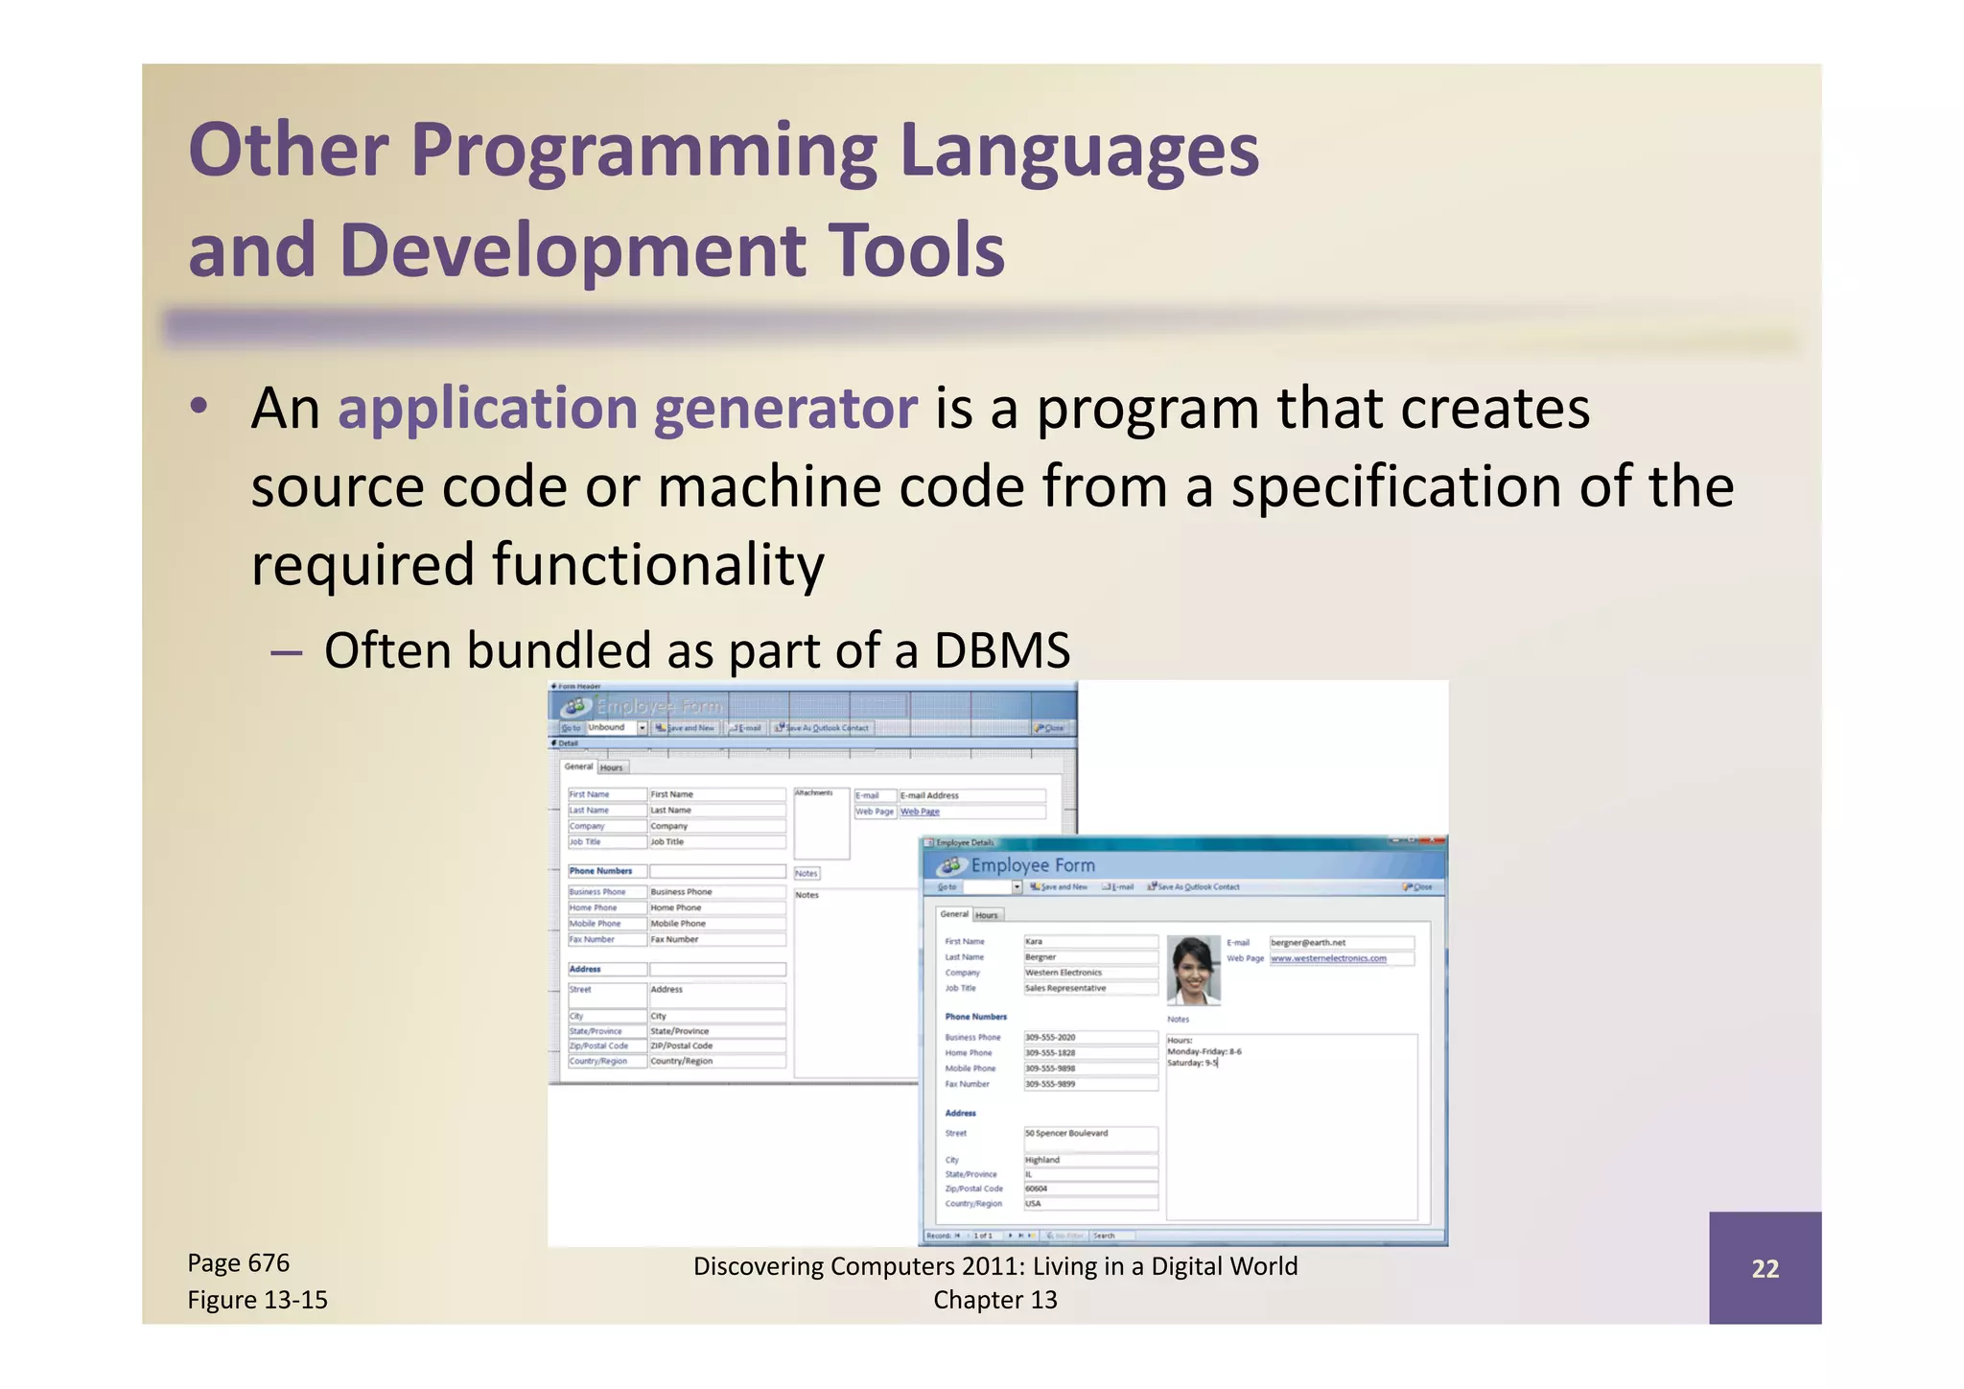Select the Attachments control in design view
The width and height of the screenshot is (1964, 1389).
[x=821, y=823]
